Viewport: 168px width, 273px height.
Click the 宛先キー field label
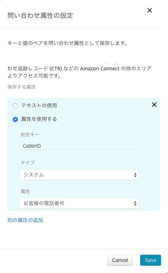click(30, 134)
